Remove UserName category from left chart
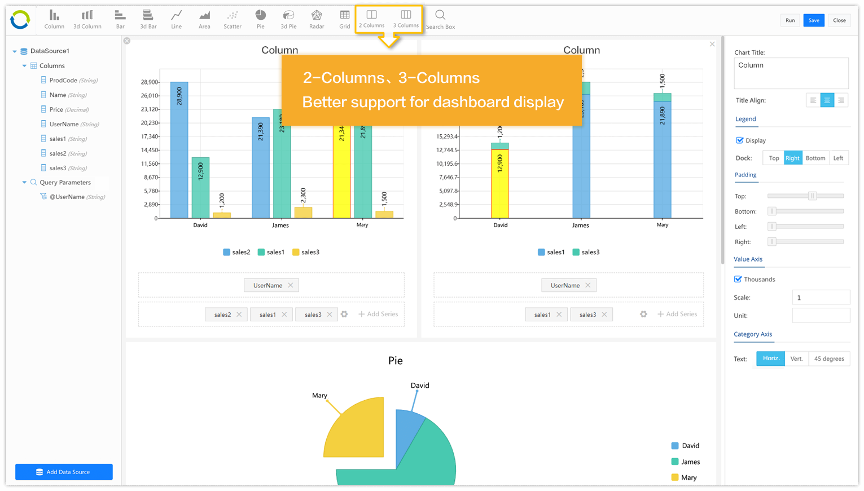 [291, 285]
